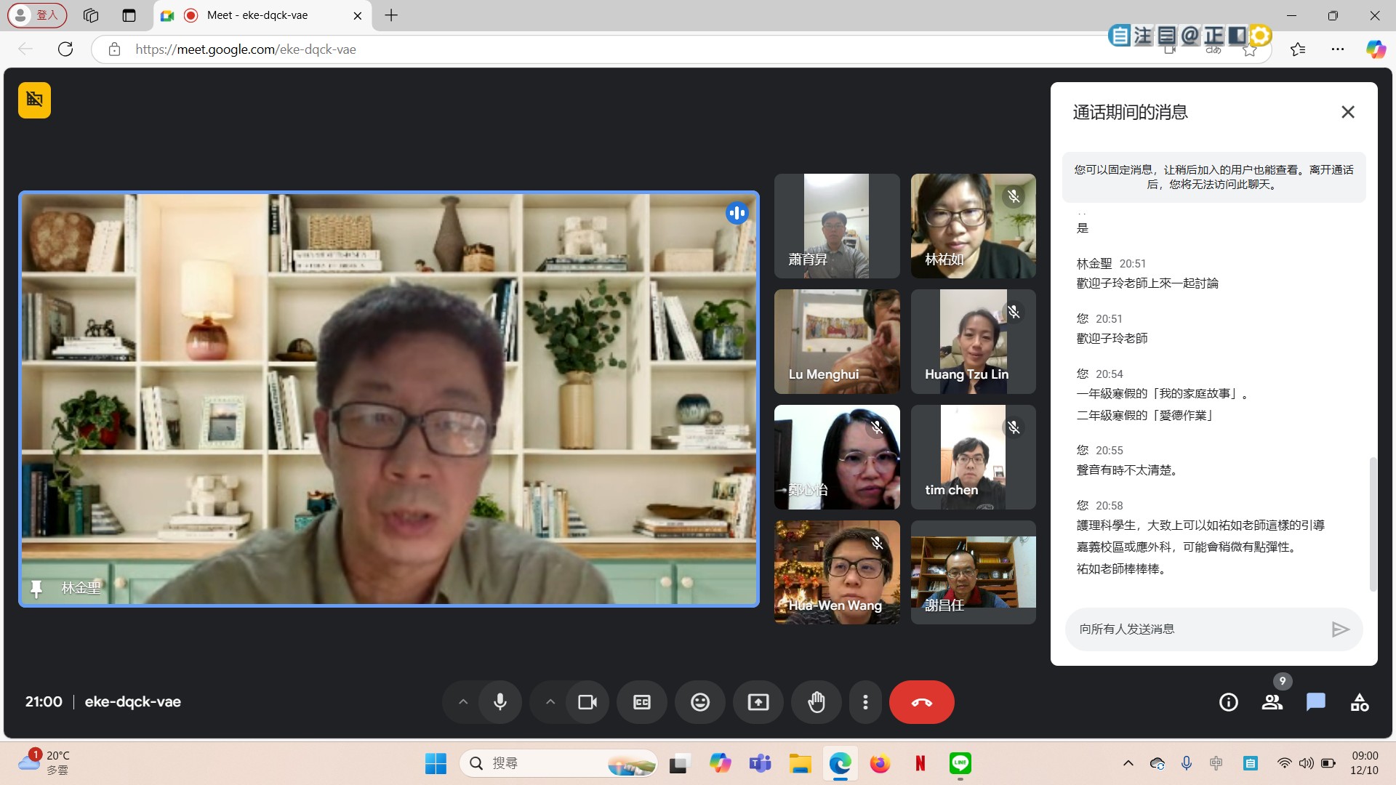Click the browser address bar URL
1396x785 pixels.
point(246,49)
